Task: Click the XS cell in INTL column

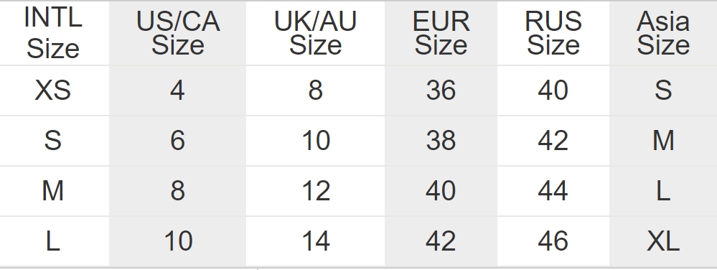Action: pyautogui.click(x=53, y=90)
